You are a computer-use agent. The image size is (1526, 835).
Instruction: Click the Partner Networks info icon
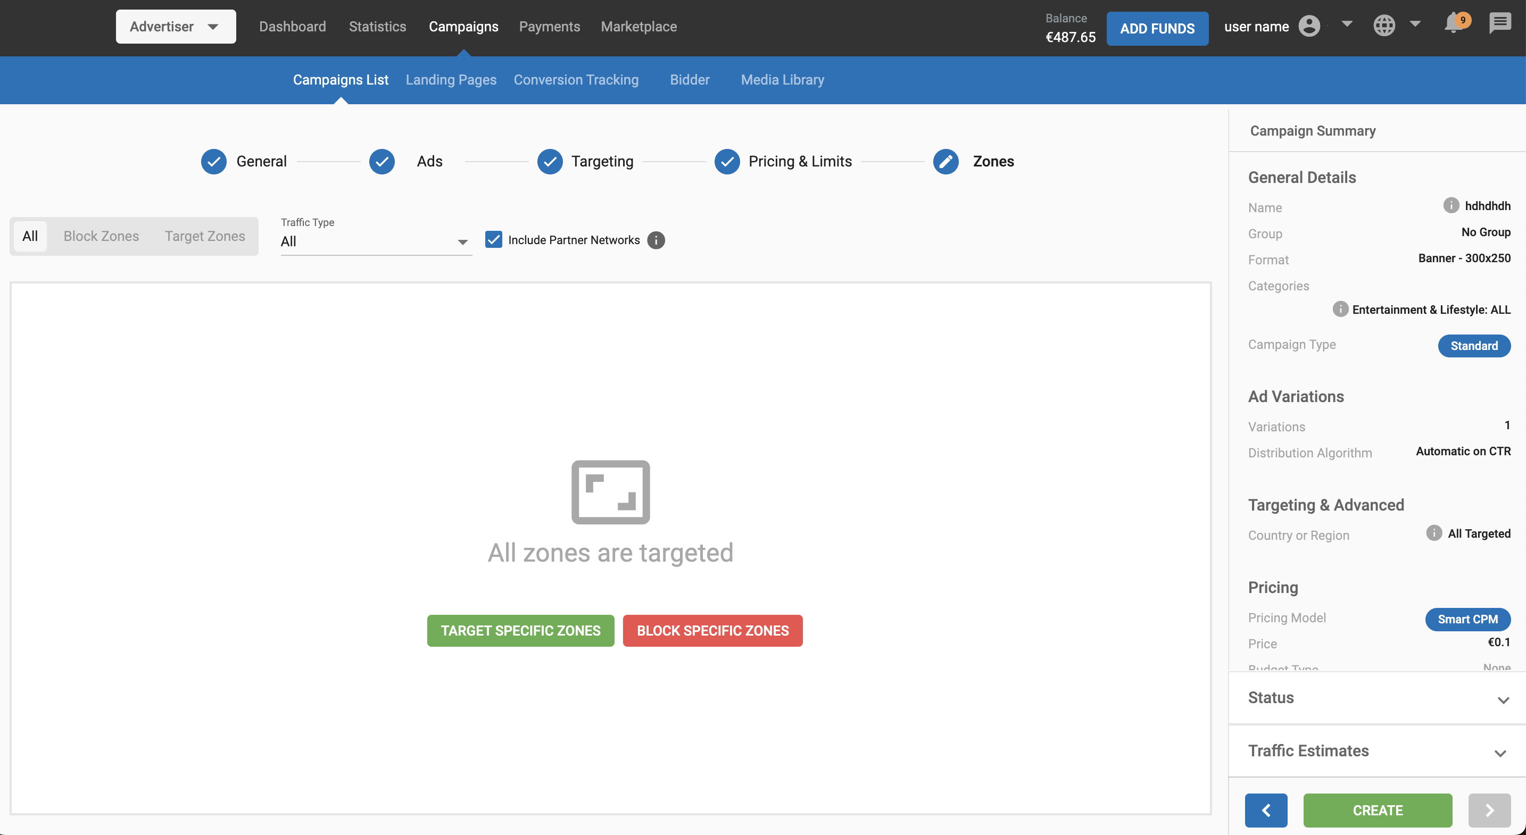pyautogui.click(x=656, y=240)
